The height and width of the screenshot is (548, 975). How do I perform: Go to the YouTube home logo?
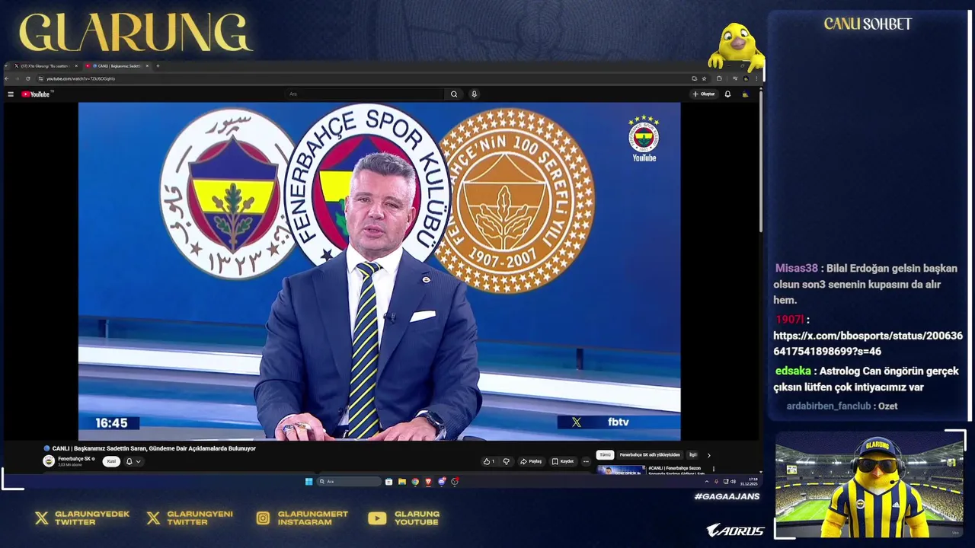pos(36,94)
